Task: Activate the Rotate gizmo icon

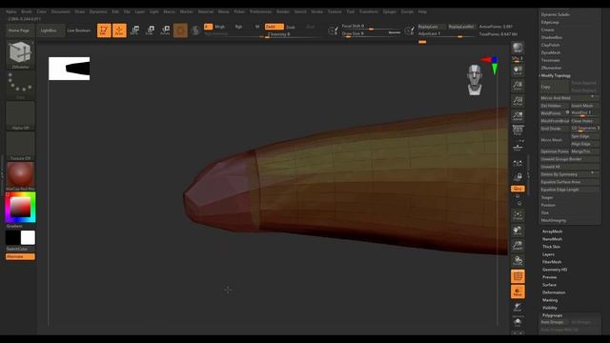Action: point(165,30)
